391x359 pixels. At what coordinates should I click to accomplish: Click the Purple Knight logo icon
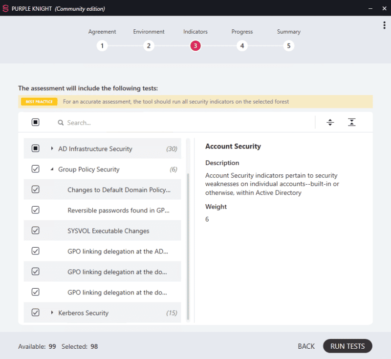(6, 9)
